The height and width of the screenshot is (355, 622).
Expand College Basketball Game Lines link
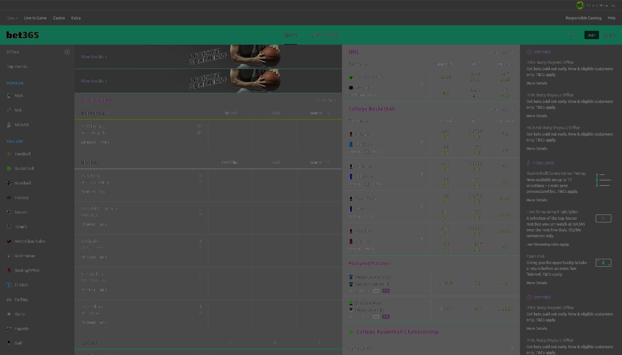click(x=501, y=109)
